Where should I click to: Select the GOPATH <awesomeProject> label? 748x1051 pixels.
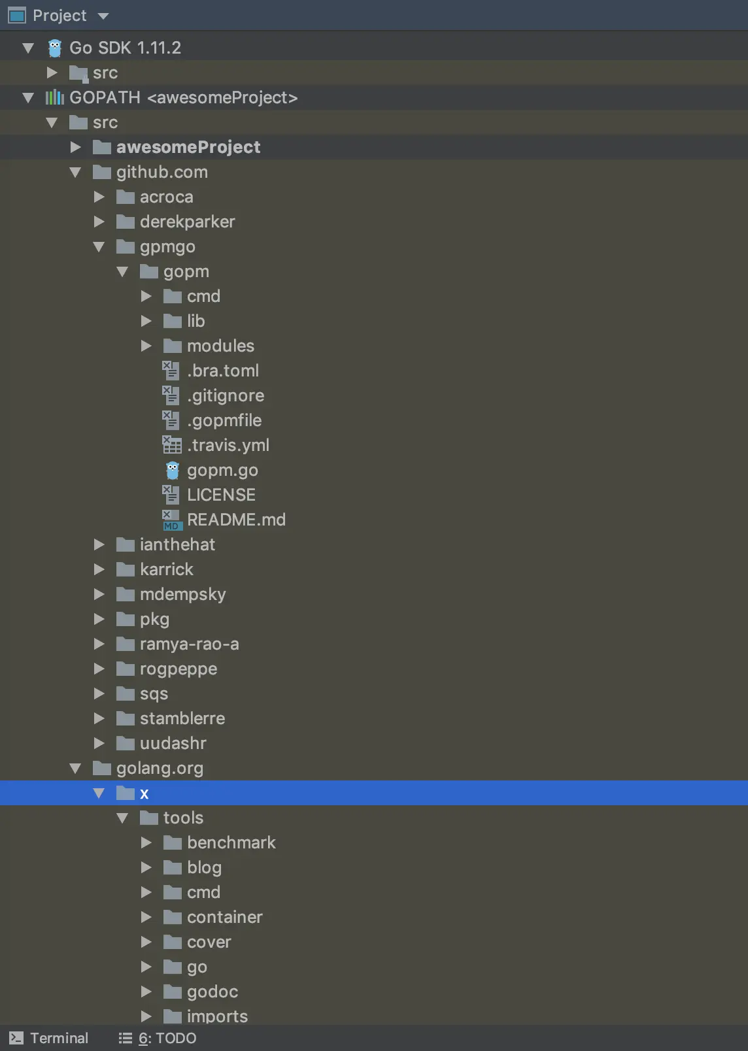(184, 97)
